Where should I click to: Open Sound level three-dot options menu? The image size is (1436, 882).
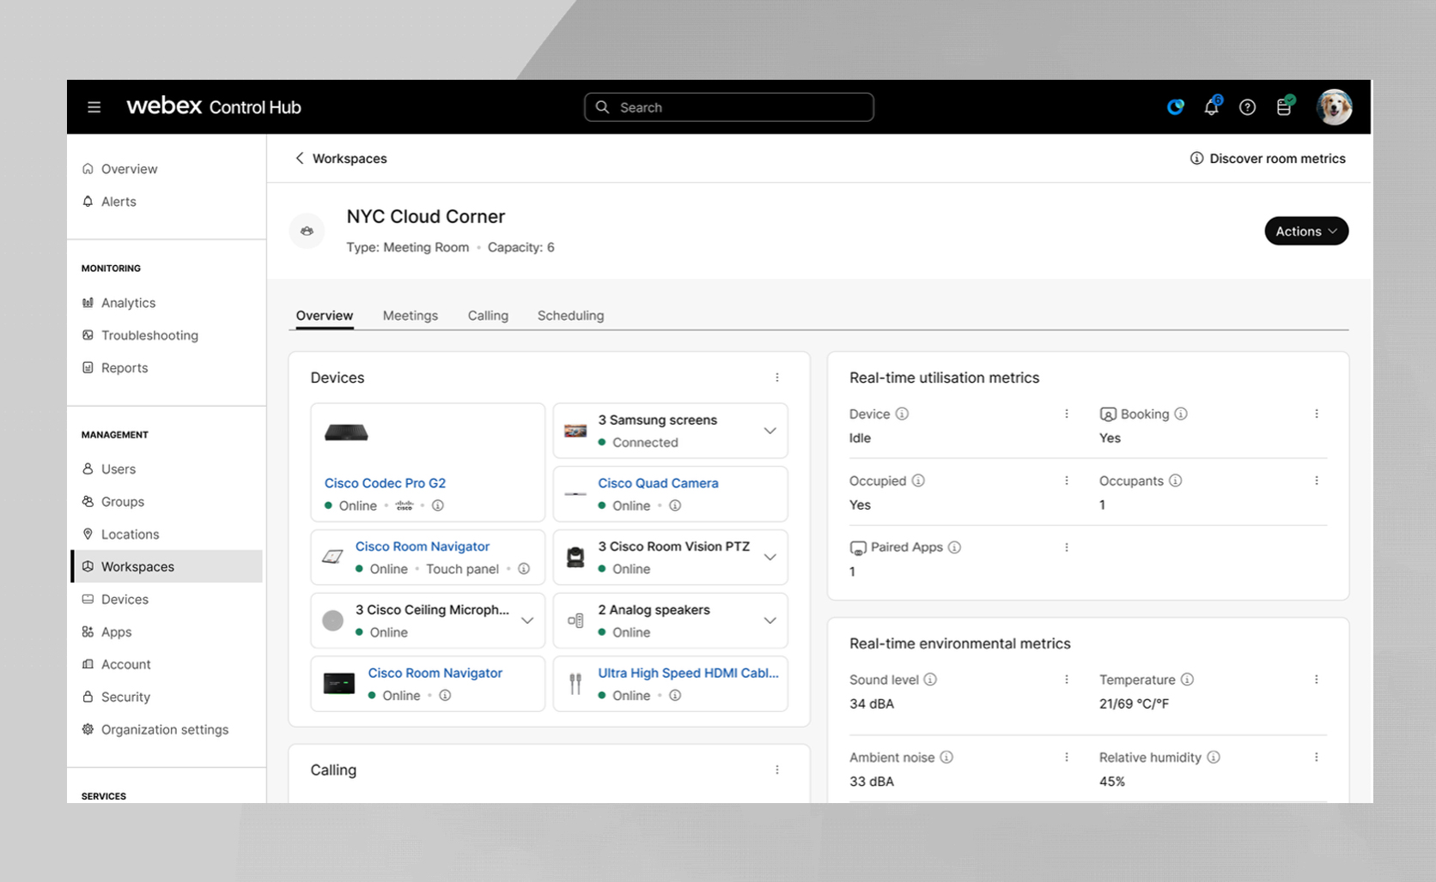[1067, 680]
